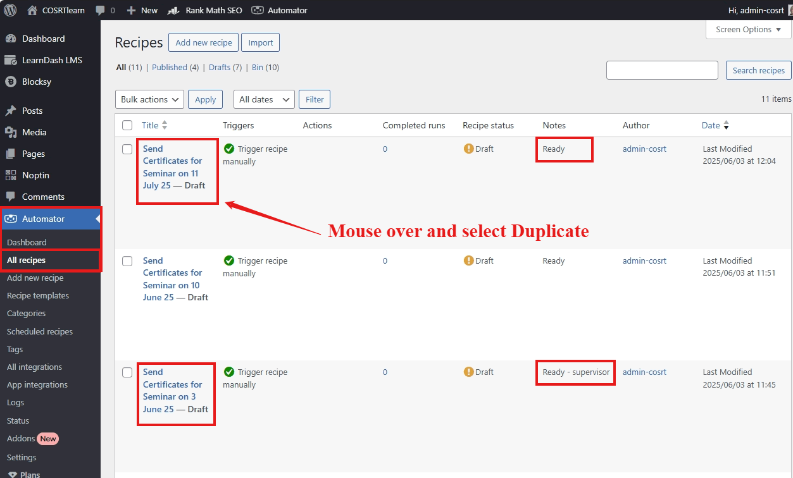This screenshot has height=478, width=793.
Task: Click the Dashboard gauge icon in the sidebar
Action: 11,39
